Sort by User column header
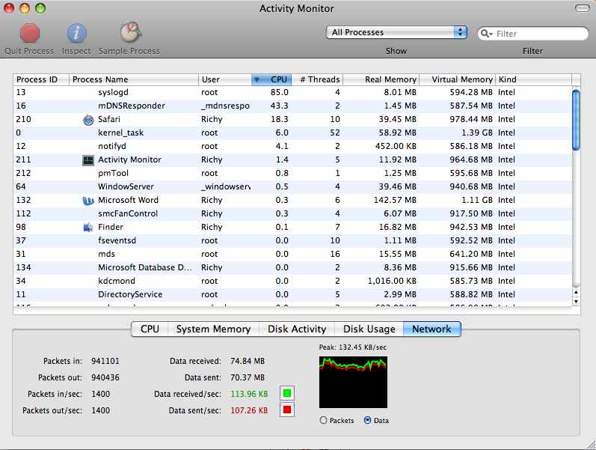Viewport: 596px width, 450px height. coord(224,79)
